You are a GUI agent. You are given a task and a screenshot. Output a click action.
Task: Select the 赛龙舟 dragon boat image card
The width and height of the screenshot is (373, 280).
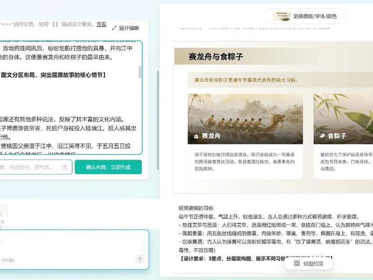tap(245, 119)
